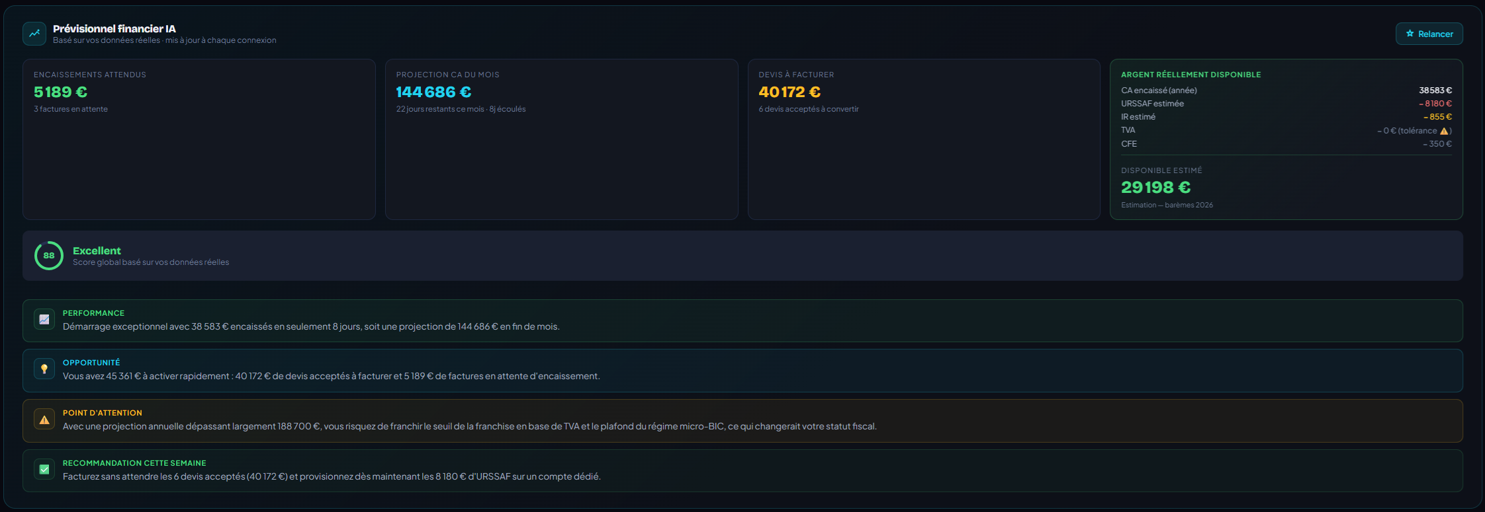Click the 29 198 € disponible estimé amount
The width and height of the screenshot is (1485, 512).
pyautogui.click(x=1155, y=188)
